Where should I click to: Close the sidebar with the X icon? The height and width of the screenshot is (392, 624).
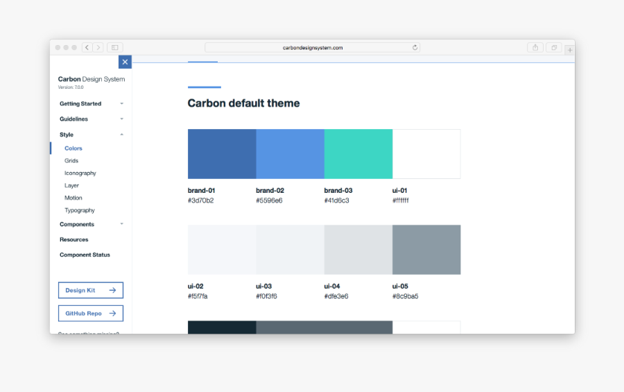click(x=125, y=62)
